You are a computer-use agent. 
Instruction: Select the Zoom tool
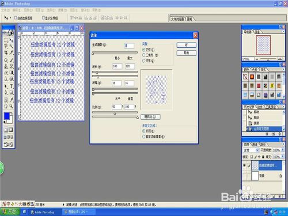tap(12, 106)
